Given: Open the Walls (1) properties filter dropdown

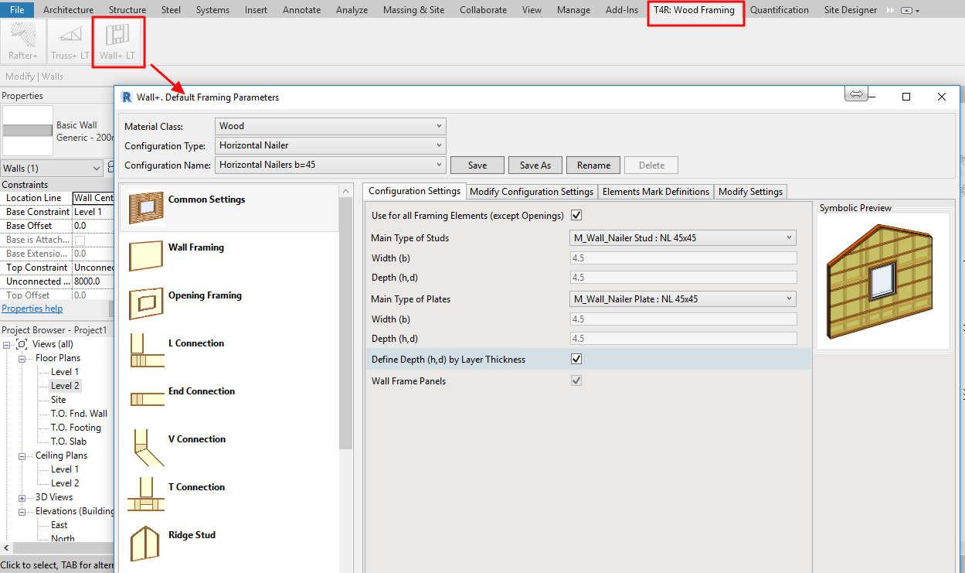Looking at the screenshot, I should [52, 169].
